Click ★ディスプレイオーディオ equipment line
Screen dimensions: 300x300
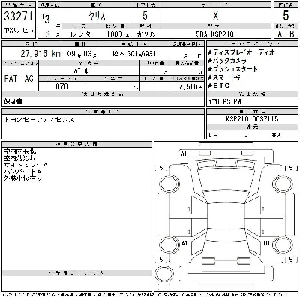[241, 52]
